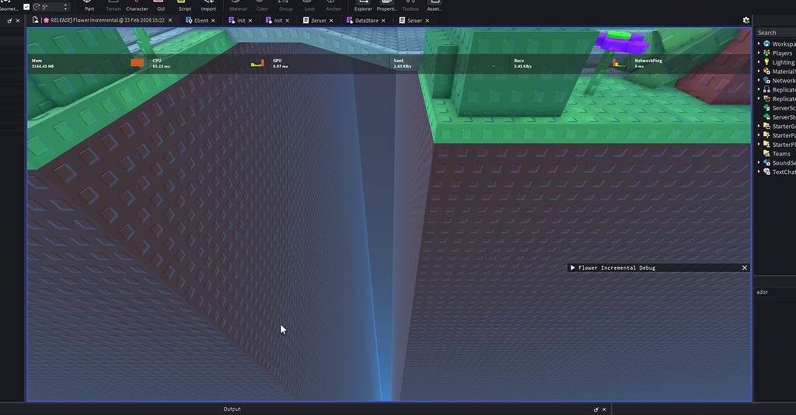This screenshot has width=796, height=415.
Task: Open the Toolbox panel
Action: 410,5
